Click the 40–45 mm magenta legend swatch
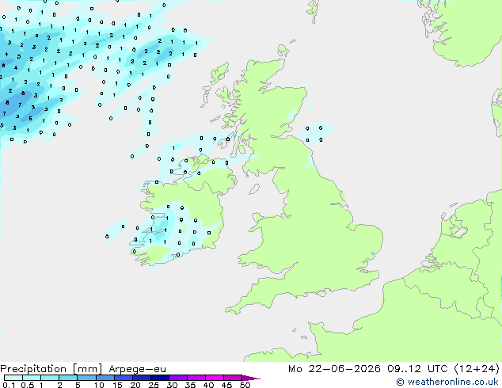Image resolution: width=502 pixels, height=388 pixels. click(x=215, y=378)
